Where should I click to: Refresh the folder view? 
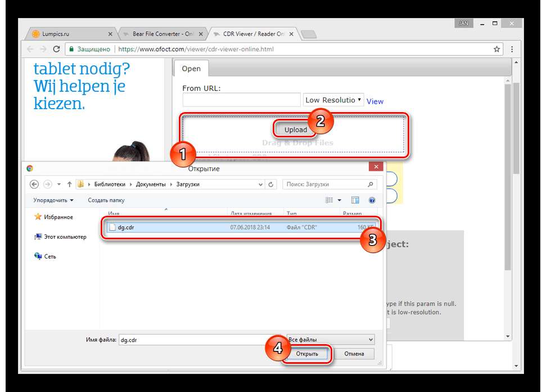[271, 185]
